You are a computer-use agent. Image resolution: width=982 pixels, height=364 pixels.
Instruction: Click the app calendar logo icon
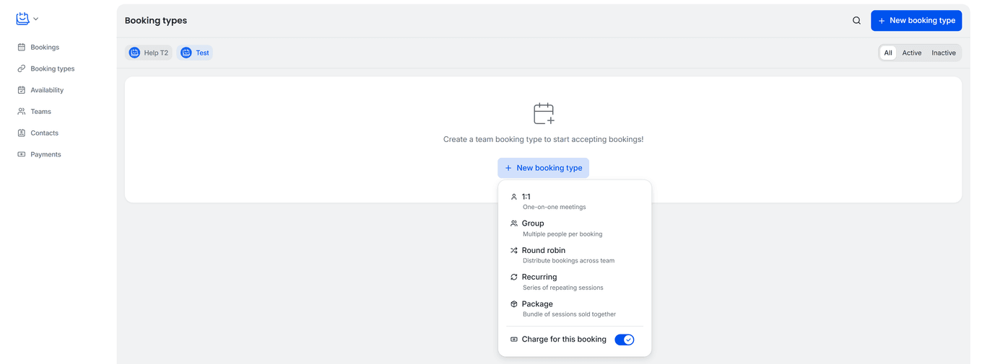[x=22, y=19]
